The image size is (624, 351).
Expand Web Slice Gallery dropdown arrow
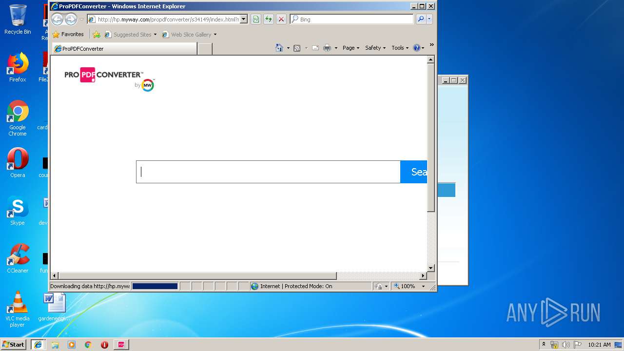point(215,35)
